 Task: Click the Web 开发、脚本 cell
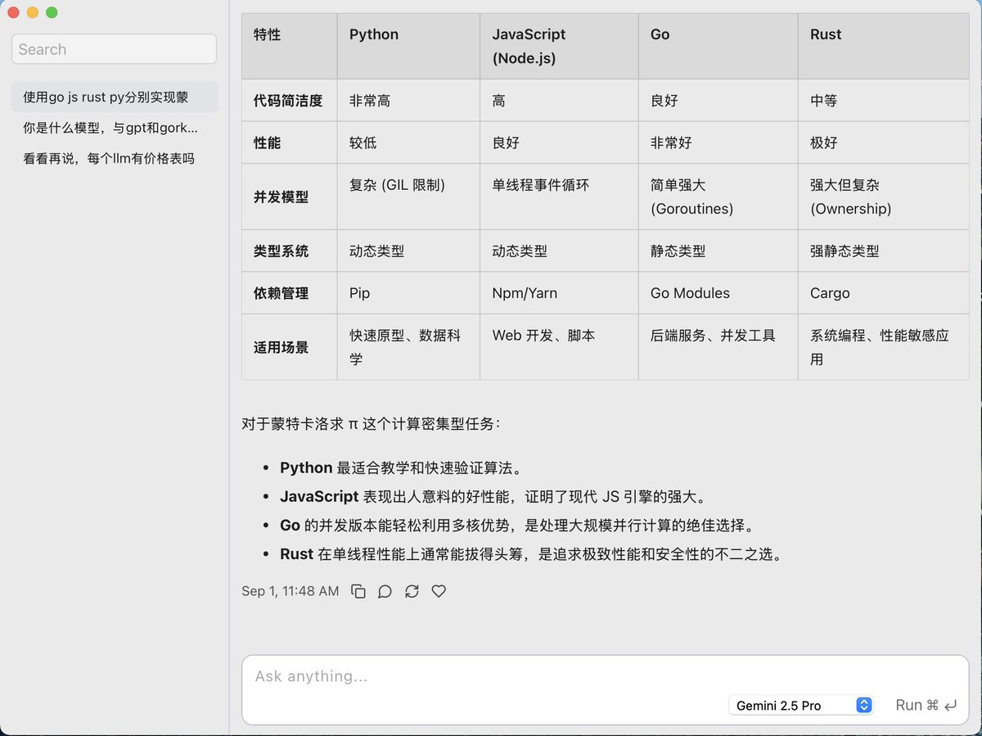click(x=559, y=347)
